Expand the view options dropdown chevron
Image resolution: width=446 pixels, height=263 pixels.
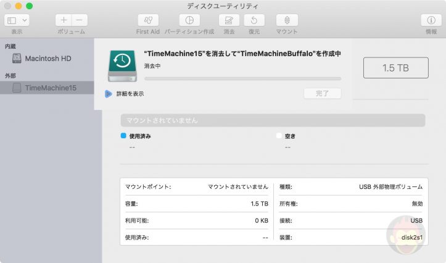pos(25,20)
